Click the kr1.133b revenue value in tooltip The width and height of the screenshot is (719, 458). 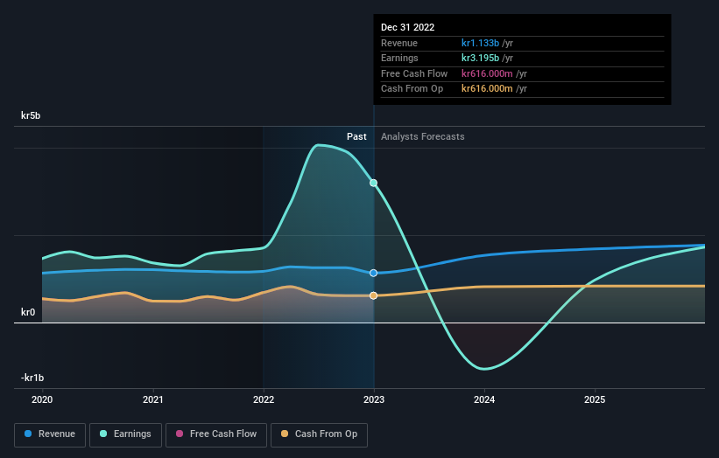point(480,43)
